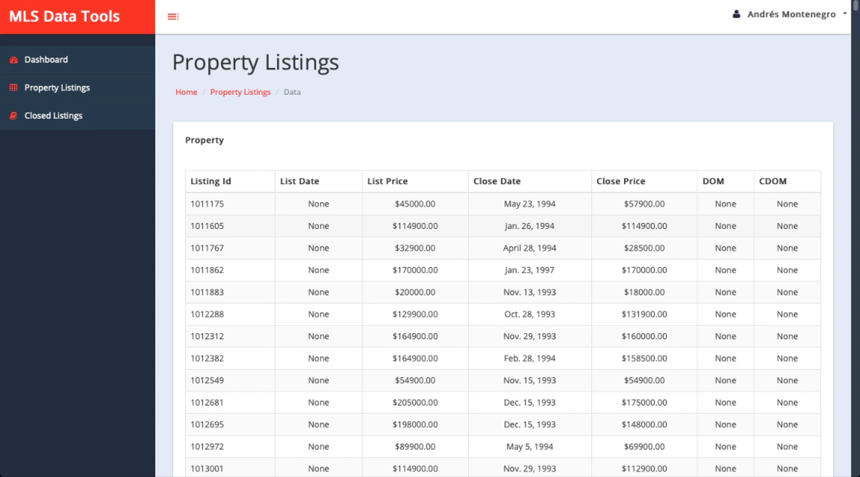Click the Closed Listings book icon
Viewport: 860px width, 477px height.
[14, 116]
